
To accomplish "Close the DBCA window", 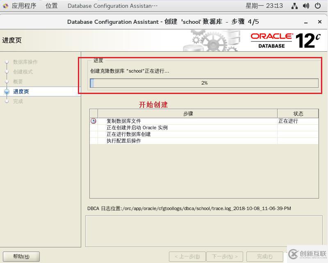I will point(320,22).
